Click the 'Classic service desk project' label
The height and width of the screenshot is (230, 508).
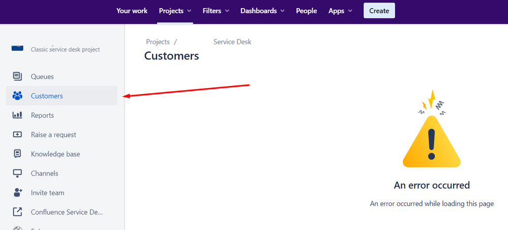66,50
